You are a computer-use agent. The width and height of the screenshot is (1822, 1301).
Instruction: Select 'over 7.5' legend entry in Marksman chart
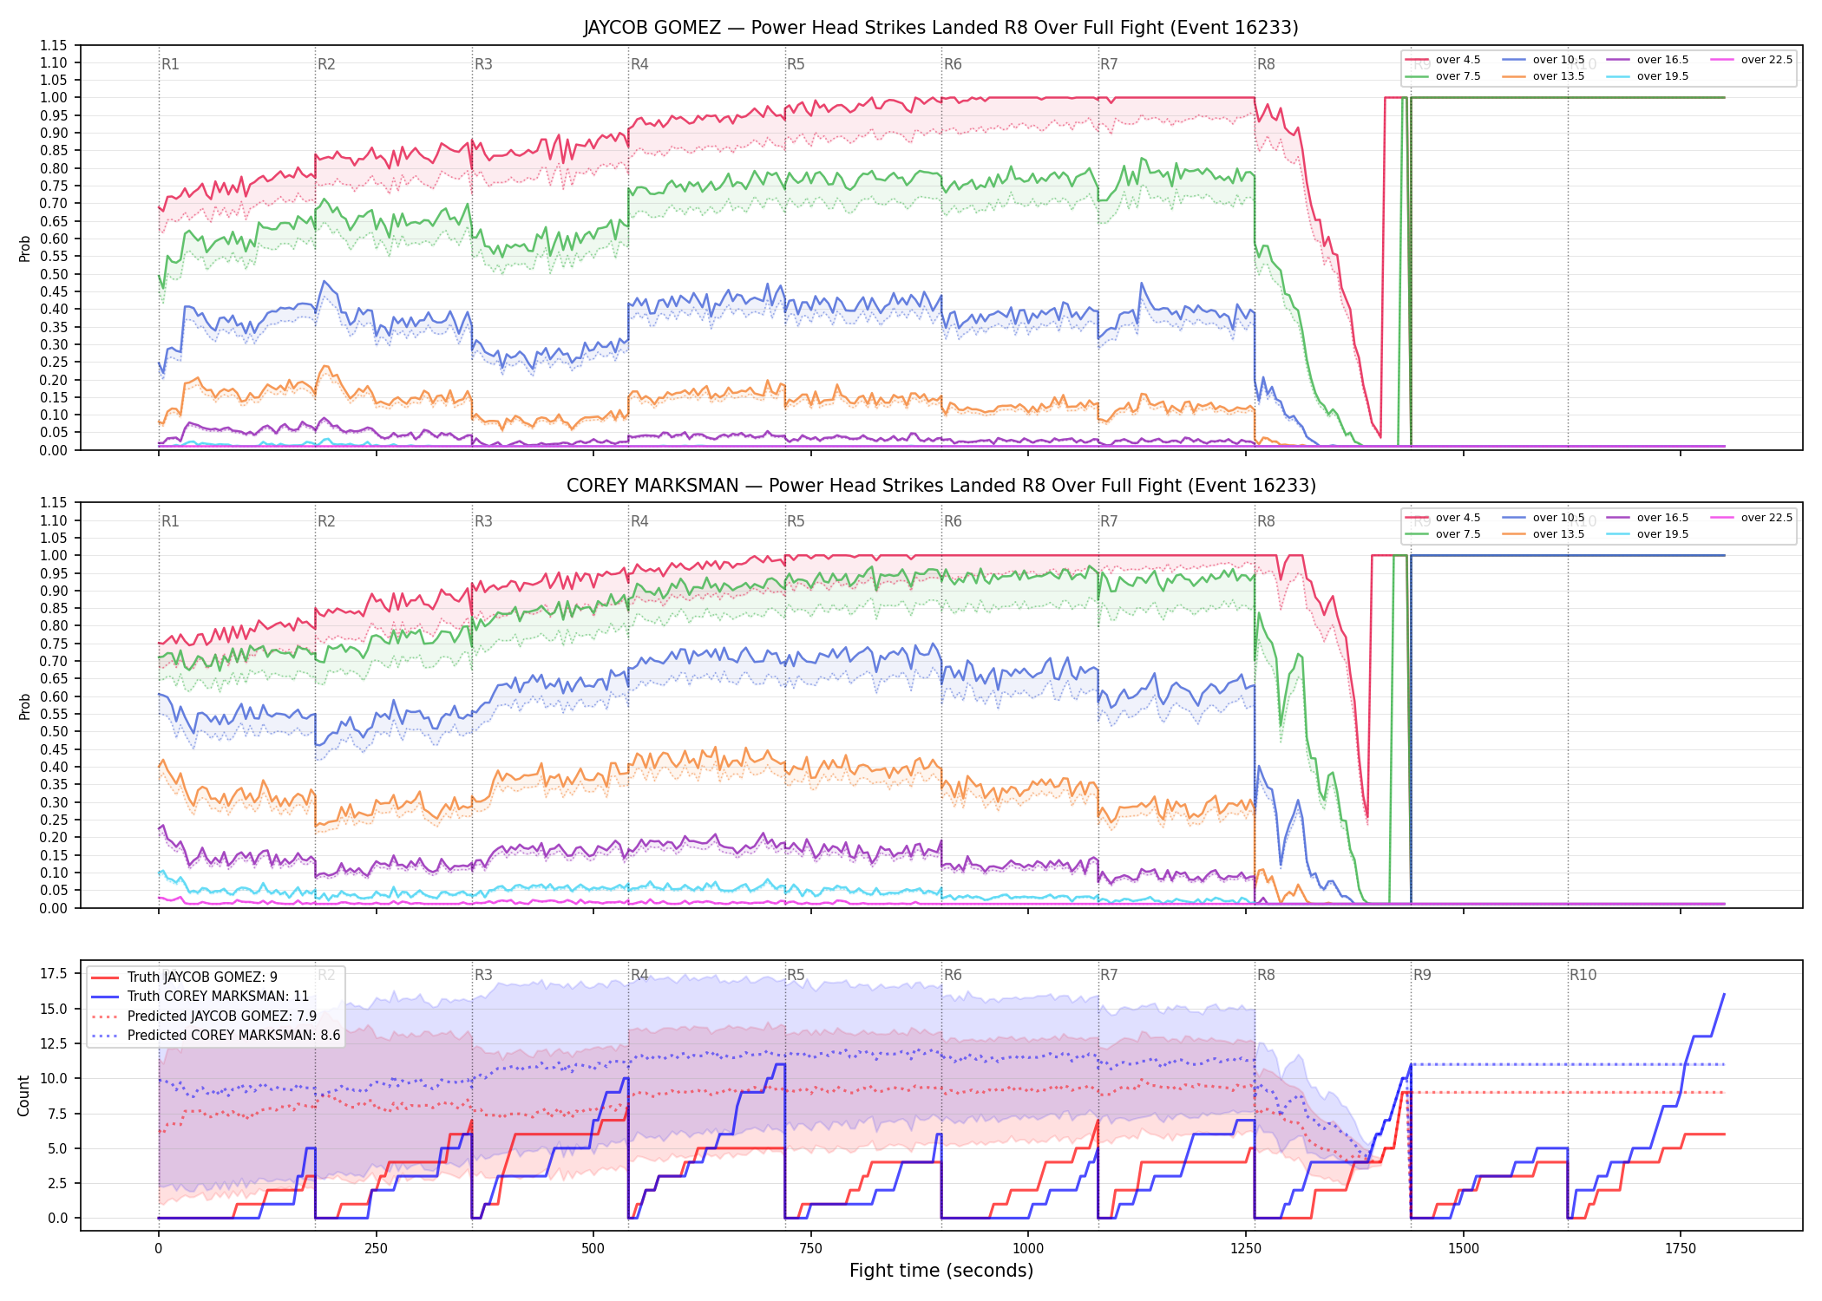click(x=1442, y=534)
